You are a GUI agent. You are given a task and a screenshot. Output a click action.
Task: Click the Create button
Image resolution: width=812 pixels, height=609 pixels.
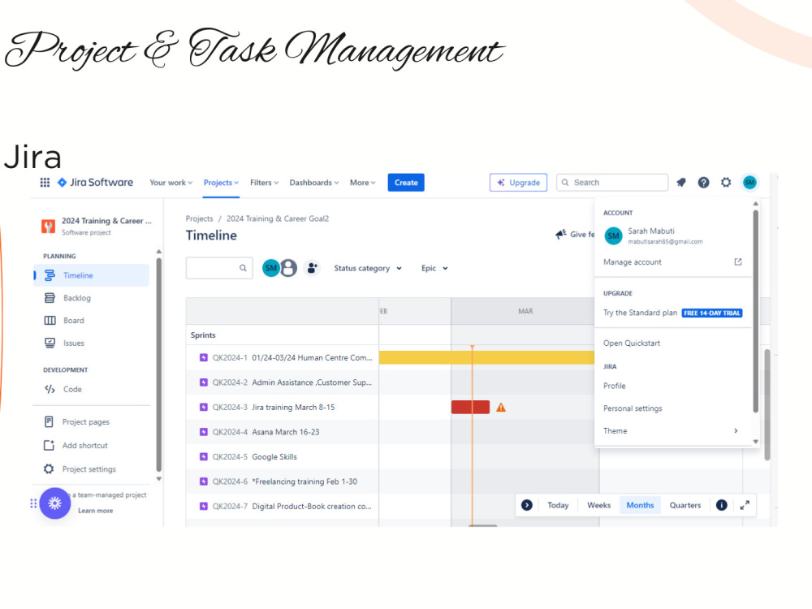coord(406,182)
